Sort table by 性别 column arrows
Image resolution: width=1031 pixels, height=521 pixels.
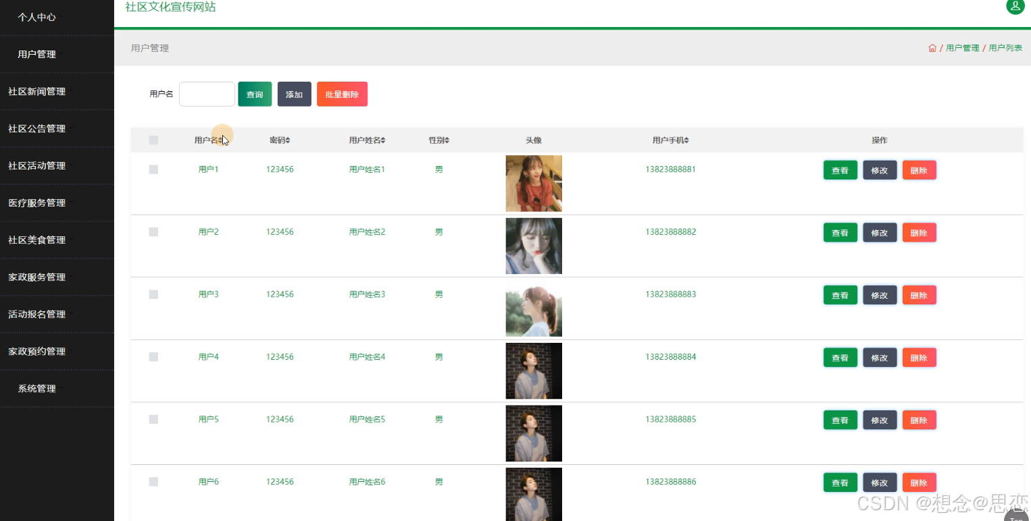point(447,140)
